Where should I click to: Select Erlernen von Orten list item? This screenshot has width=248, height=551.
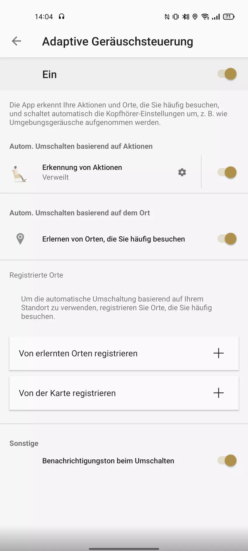click(113, 239)
